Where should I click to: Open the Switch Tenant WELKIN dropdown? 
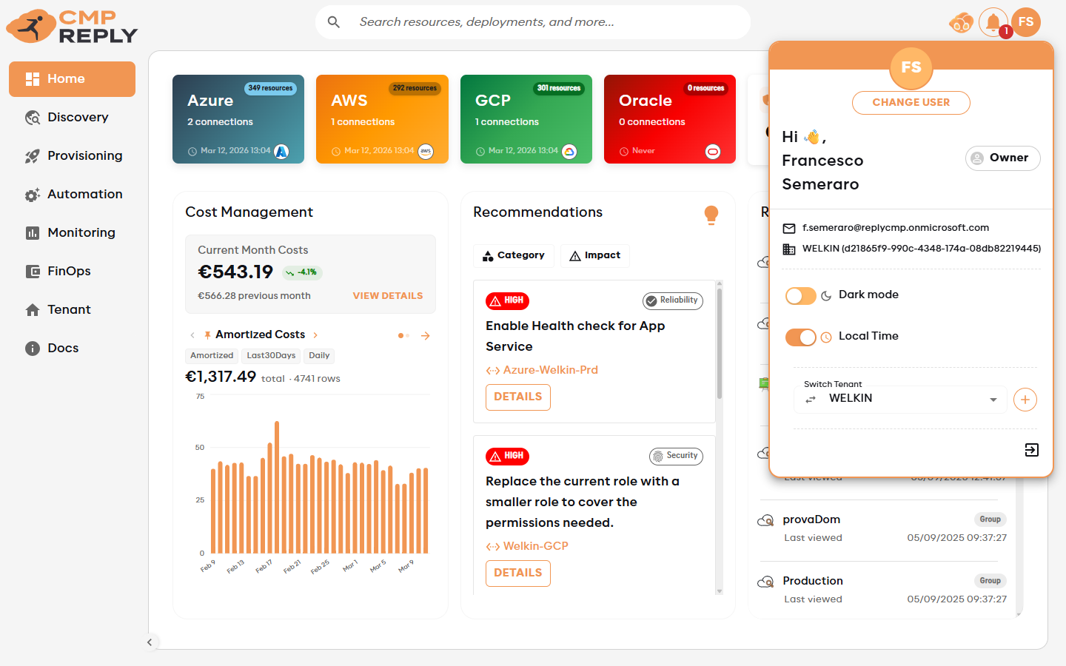click(x=900, y=400)
